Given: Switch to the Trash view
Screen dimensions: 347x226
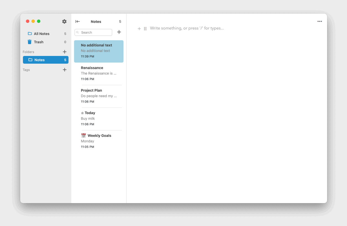Looking at the screenshot, I should [39, 42].
